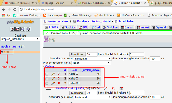Go back with browser back arrow

pos(3,10)
